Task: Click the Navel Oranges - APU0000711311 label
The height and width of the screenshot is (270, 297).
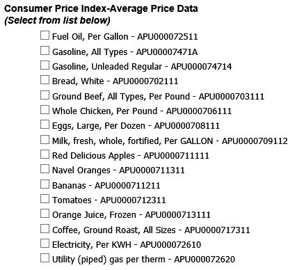Action: point(118,170)
